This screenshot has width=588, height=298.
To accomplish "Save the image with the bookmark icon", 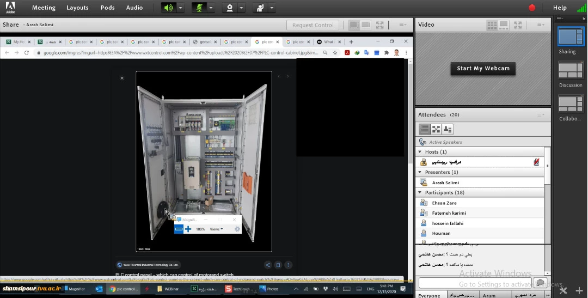I will [278, 265].
